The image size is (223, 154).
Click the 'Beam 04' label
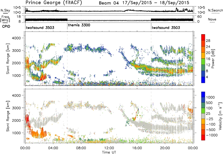point(109,3)
